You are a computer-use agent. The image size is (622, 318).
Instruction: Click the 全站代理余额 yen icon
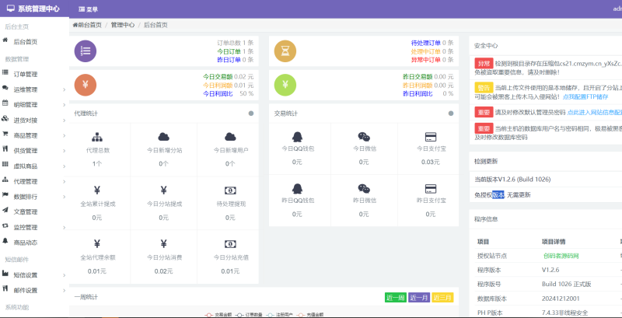coord(97,244)
